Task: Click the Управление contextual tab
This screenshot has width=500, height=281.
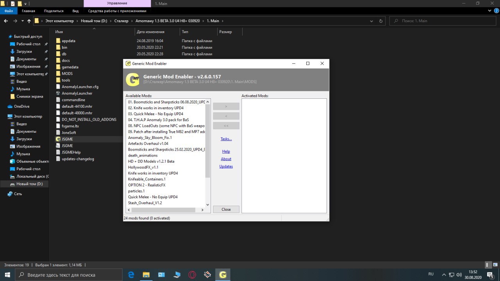Action: pos(117,3)
